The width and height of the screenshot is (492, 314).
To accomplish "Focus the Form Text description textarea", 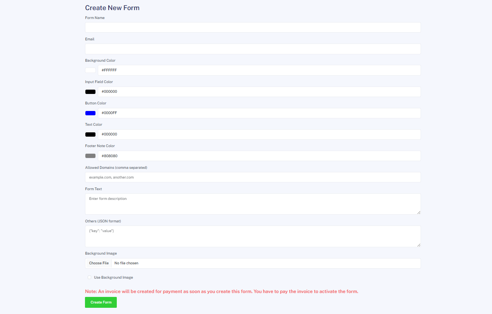I will point(253,204).
